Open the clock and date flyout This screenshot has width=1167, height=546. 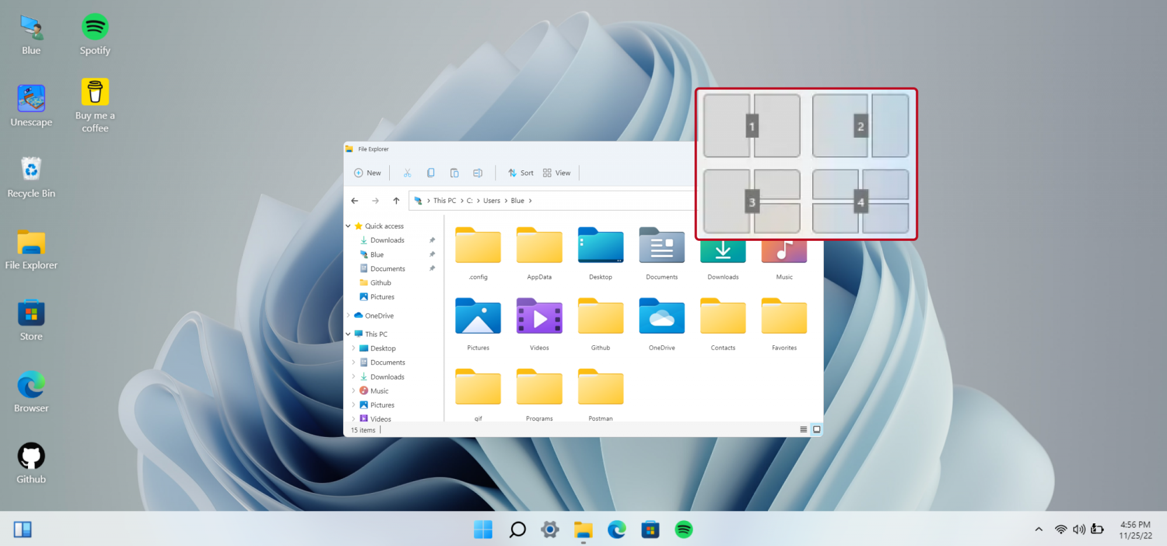coord(1135,530)
